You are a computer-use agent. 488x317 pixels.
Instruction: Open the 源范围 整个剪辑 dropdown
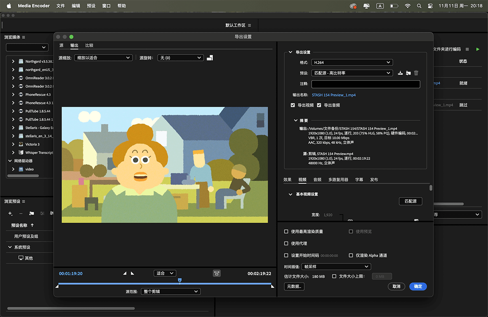170,291
